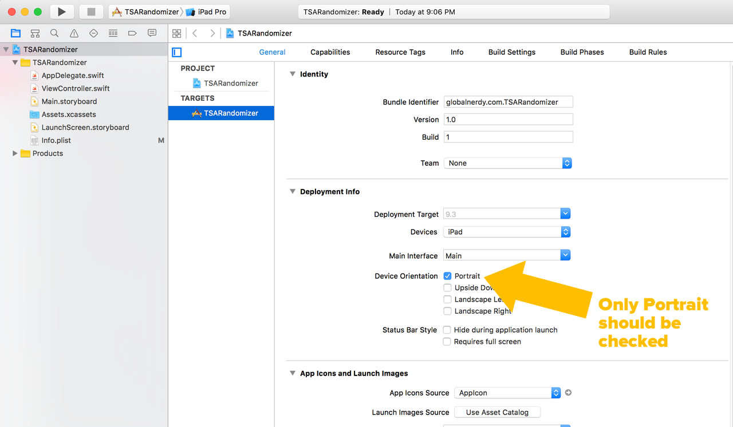Screen dimensions: 733x427
Task: Open the Find navigator magnifier icon
Action: click(54, 33)
